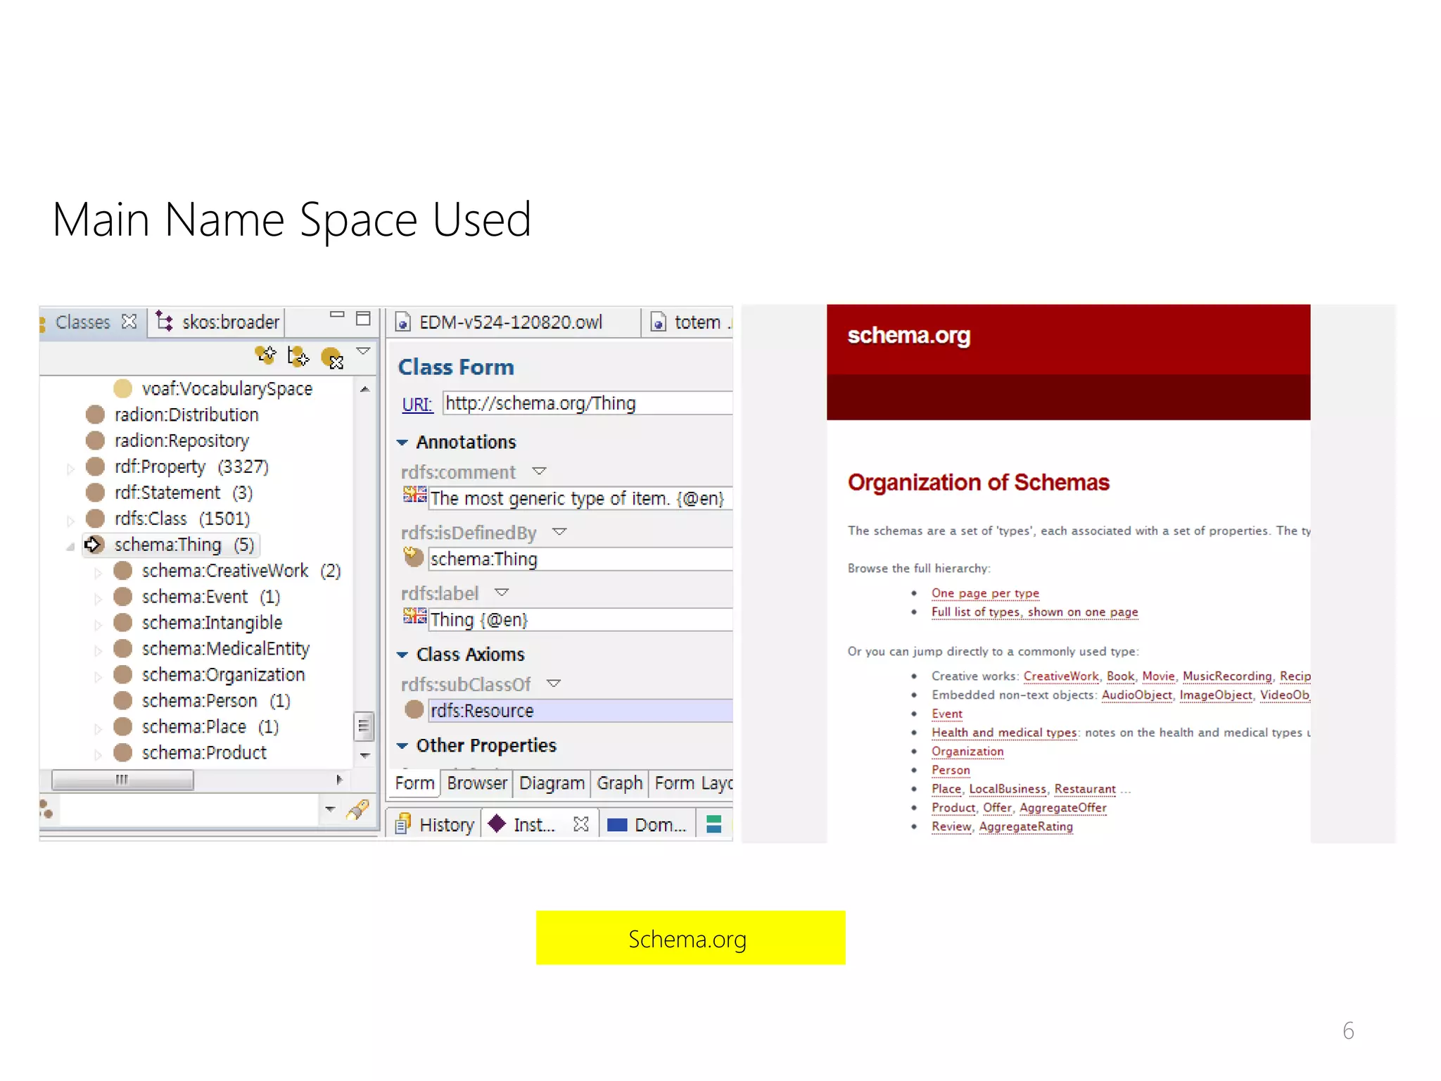Close the Classes tab

click(x=129, y=322)
